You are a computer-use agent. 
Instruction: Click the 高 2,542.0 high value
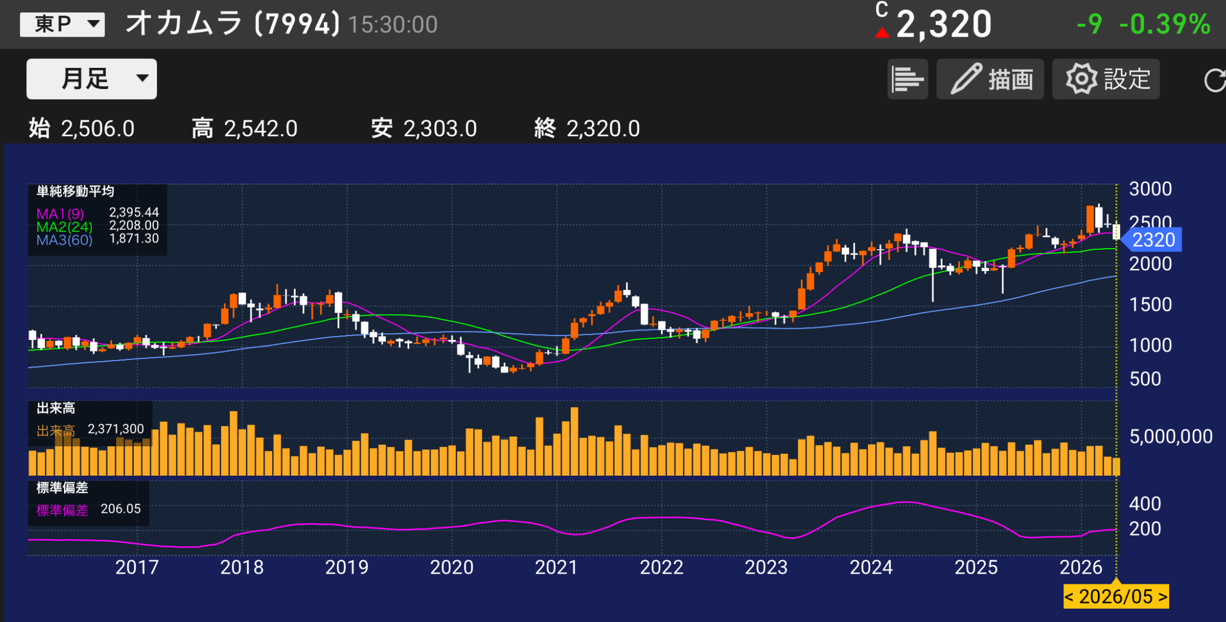(244, 129)
